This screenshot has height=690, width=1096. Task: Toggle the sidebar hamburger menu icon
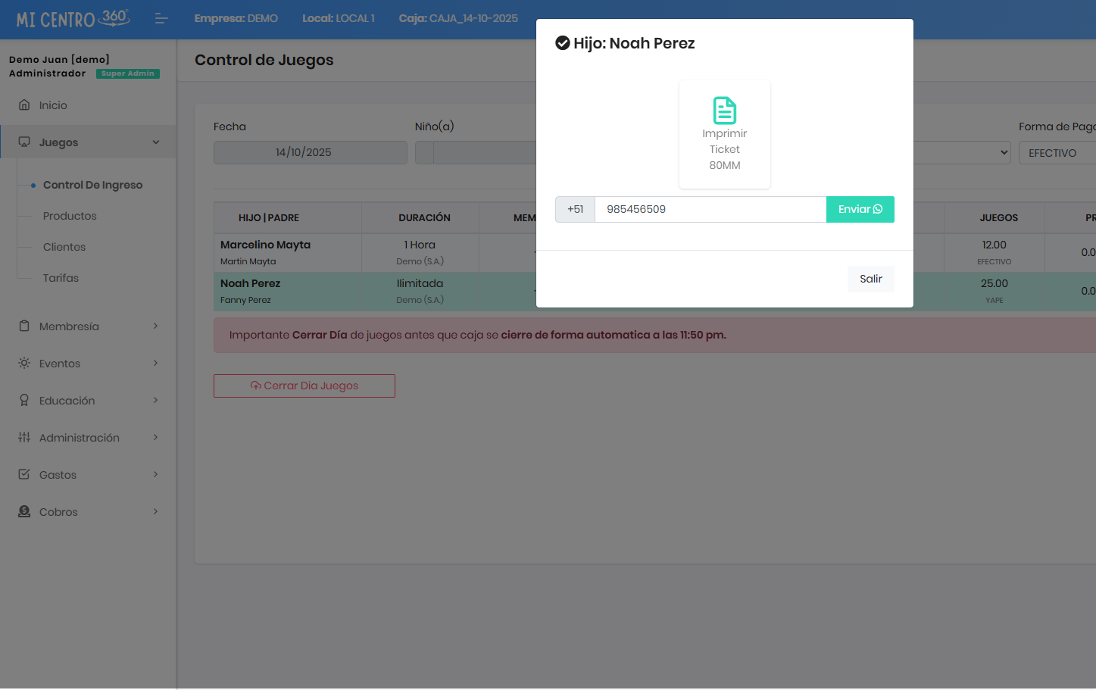(161, 18)
